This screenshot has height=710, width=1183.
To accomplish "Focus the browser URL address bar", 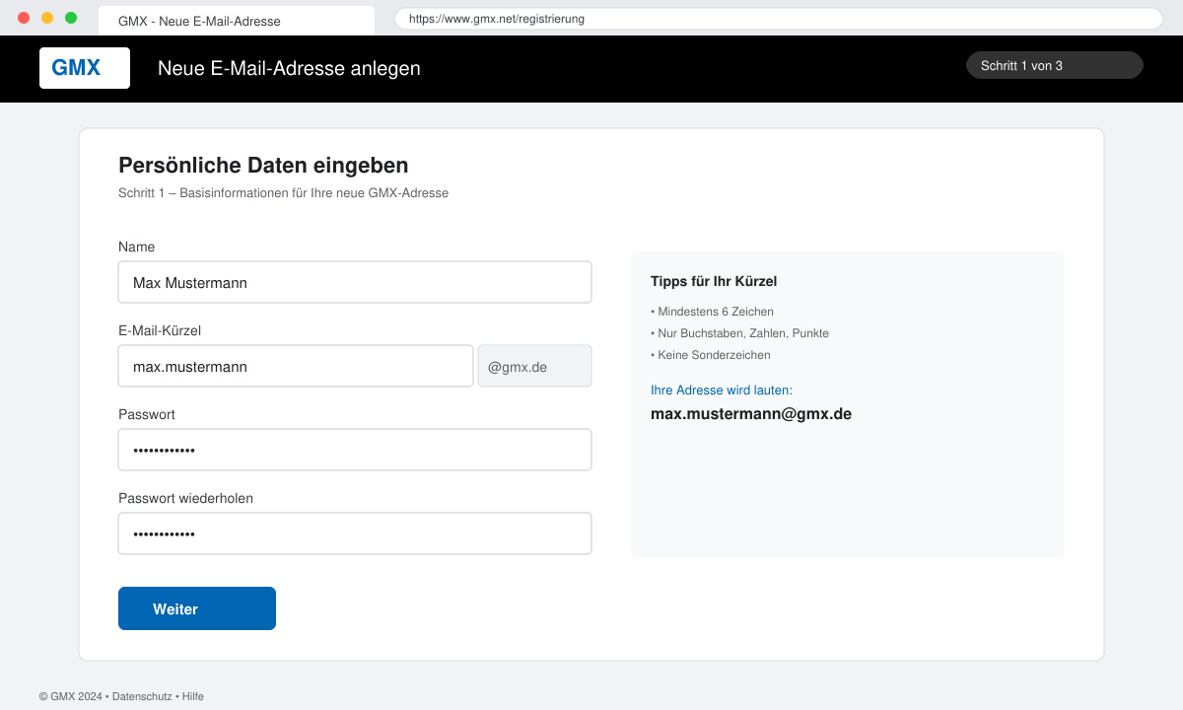I will point(779,19).
